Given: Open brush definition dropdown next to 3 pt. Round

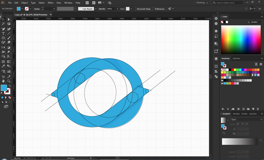Looking at the screenshot, I should (x=96, y=9).
